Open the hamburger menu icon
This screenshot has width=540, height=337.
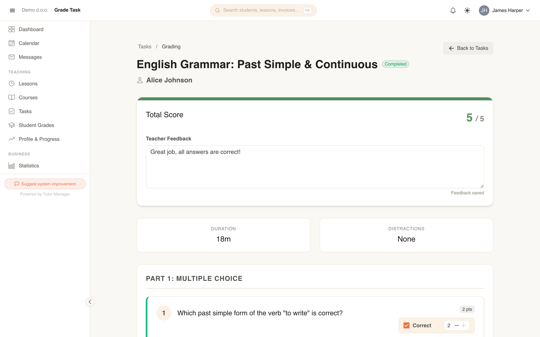click(x=12, y=10)
